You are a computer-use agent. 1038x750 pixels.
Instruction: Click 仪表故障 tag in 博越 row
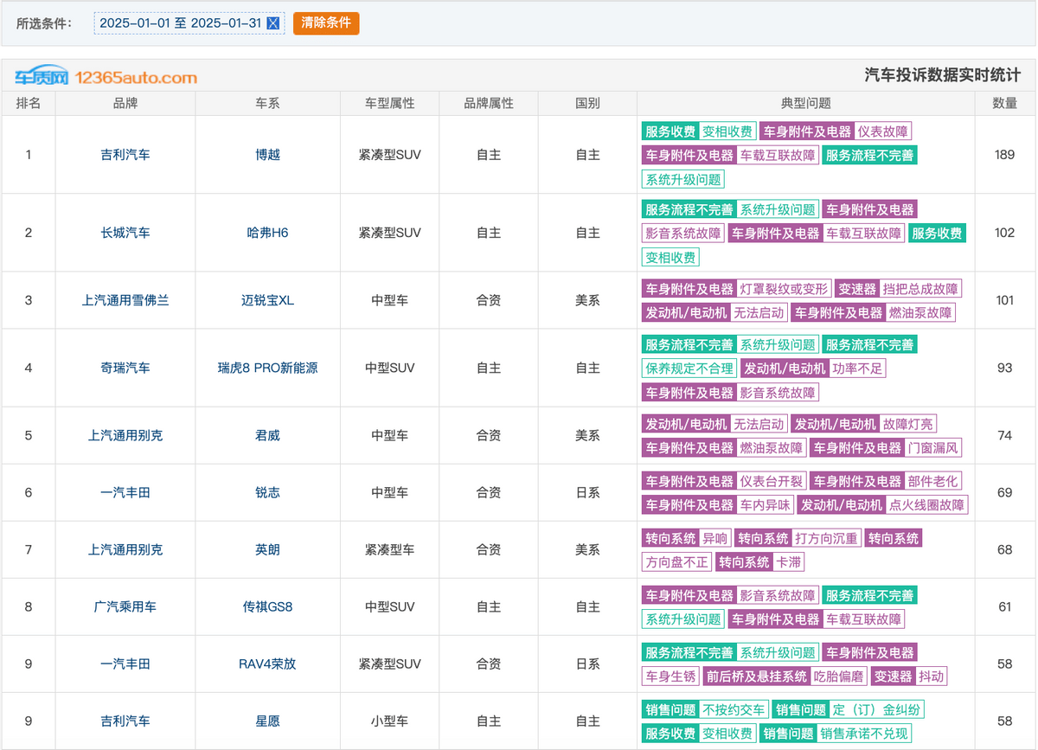tap(882, 131)
